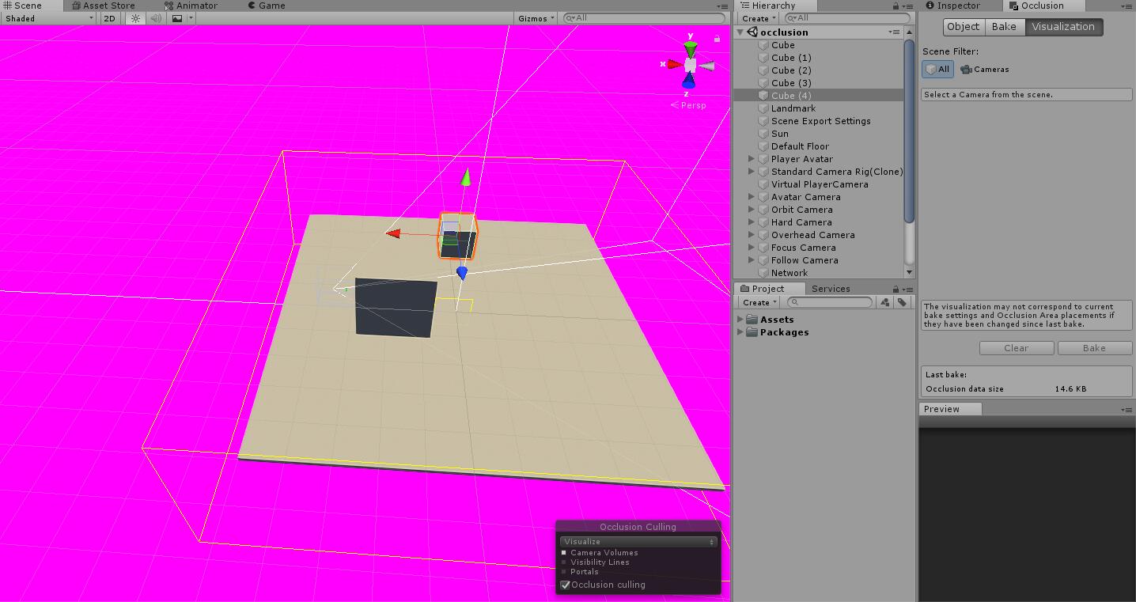Click the Project search field
1136x602 pixels.
coord(831,302)
